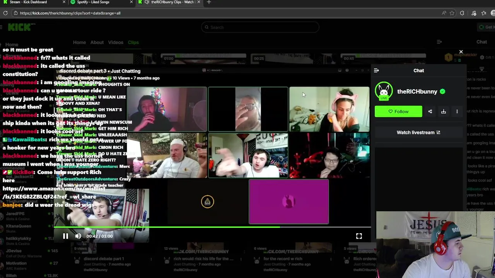This screenshot has height=278, width=495.
Task: Open the channel About tab
Action: coord(97,42)
